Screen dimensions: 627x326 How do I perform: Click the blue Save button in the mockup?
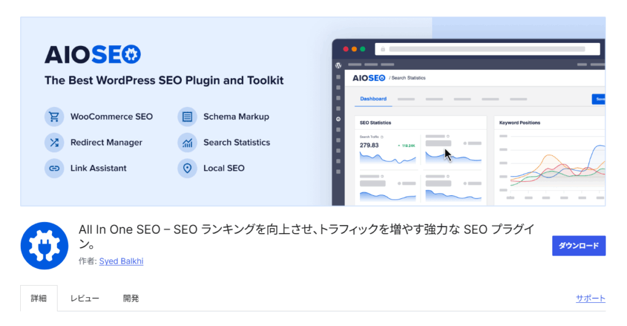(599, 99)
